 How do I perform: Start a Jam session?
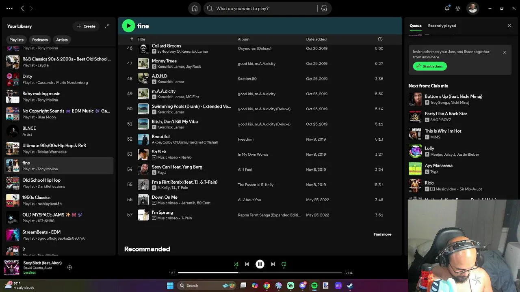pyautogui.click(x=430, y=66)
